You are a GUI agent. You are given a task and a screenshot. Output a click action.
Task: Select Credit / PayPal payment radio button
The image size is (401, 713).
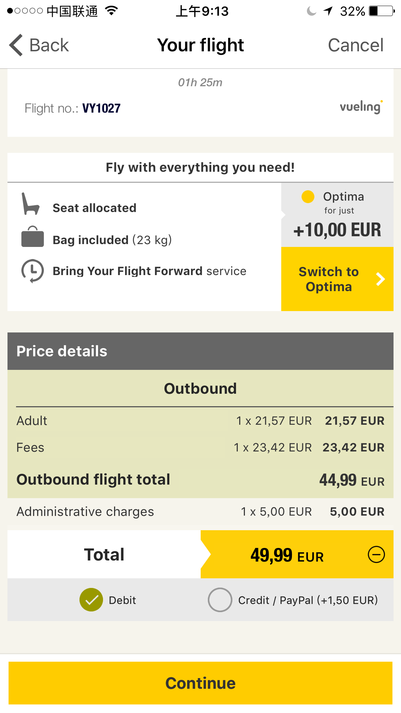pos(220,600)
